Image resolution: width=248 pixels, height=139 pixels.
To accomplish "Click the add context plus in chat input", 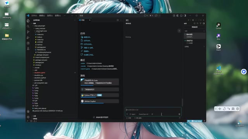I will pyautogui.click(x=127, y=114).
